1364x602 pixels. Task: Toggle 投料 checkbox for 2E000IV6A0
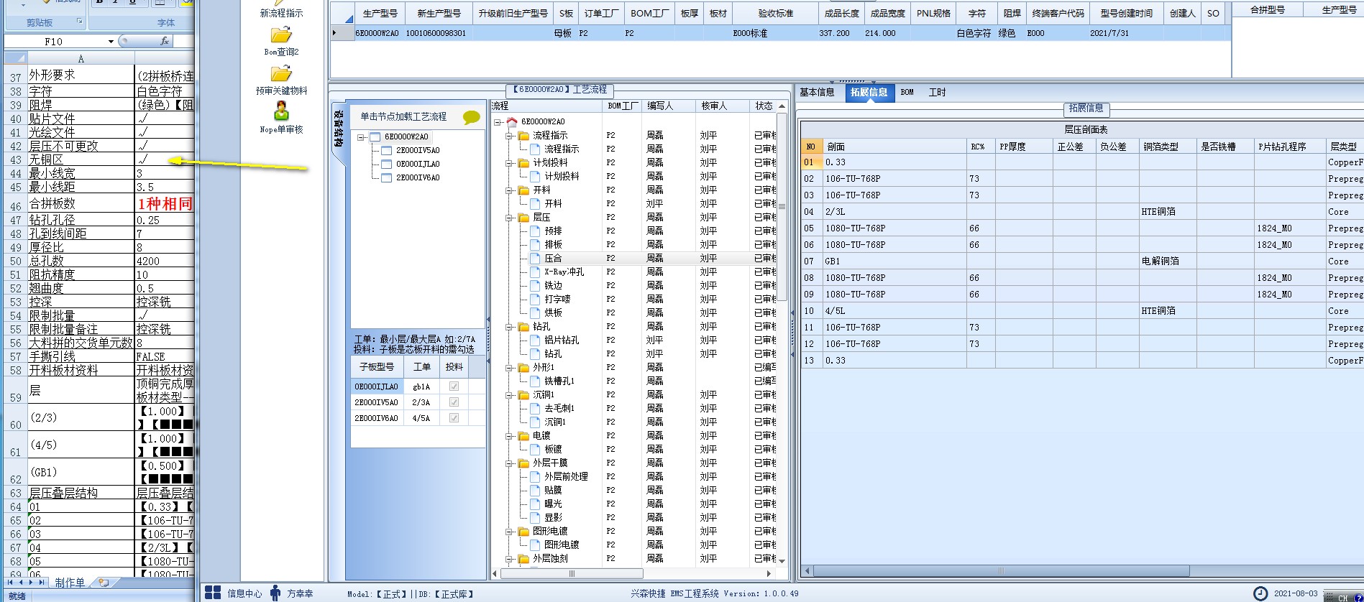pos(454,418)
